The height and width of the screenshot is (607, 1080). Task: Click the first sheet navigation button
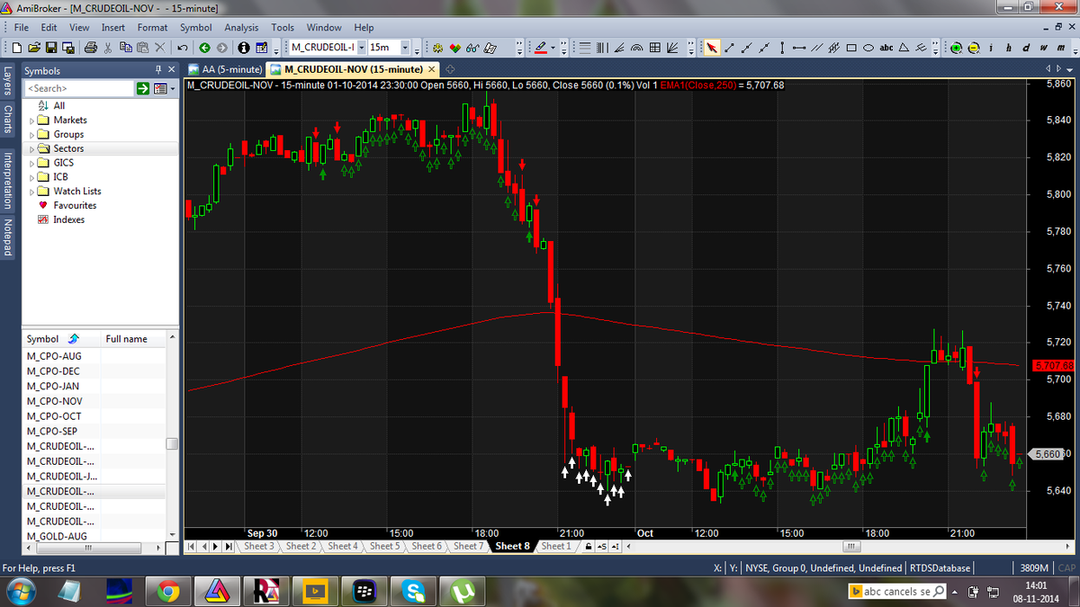(191, 546)
